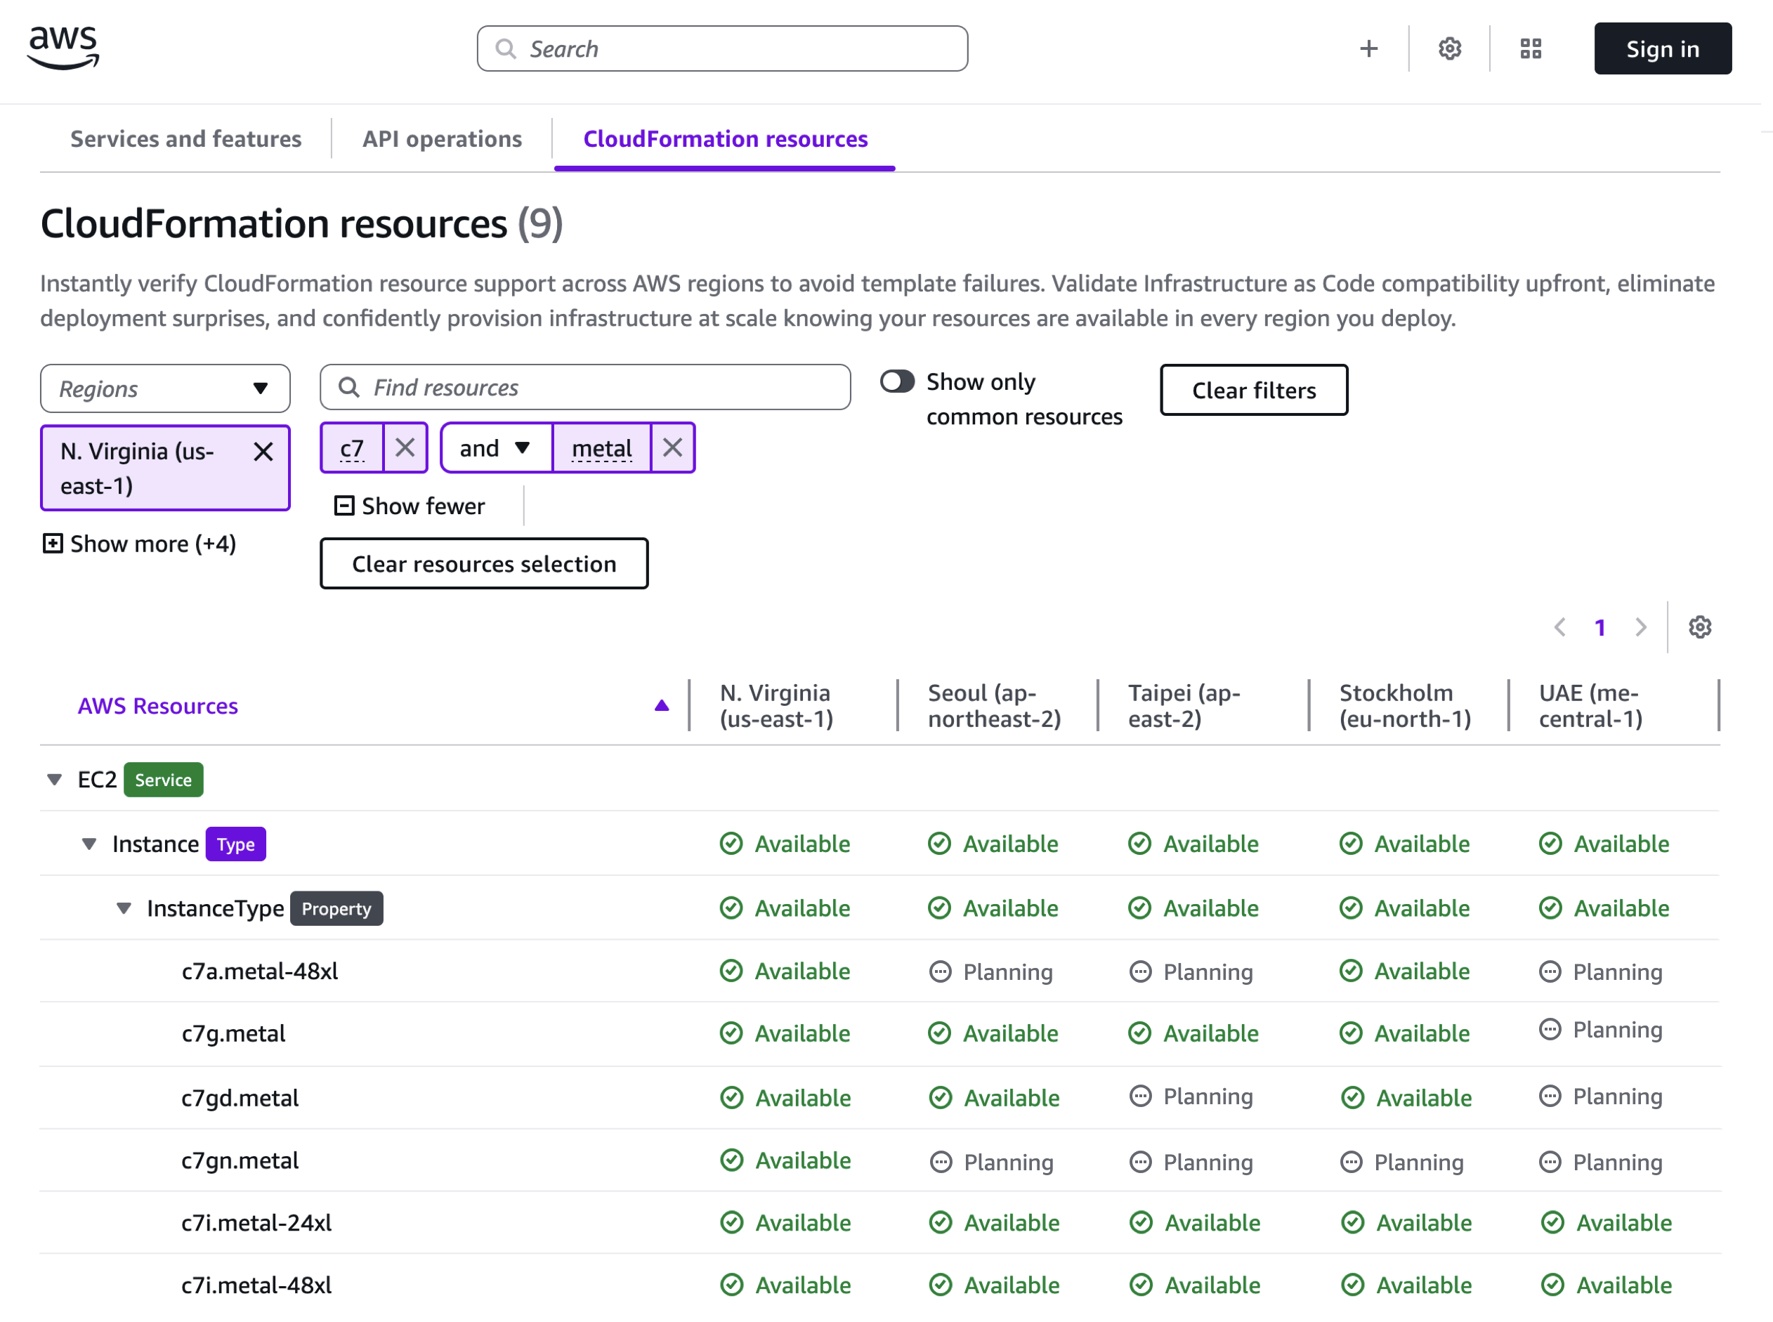The width and height of the screenshot is (1773, 1322).
Task: Go to next results page
Action: [1641, 627]
